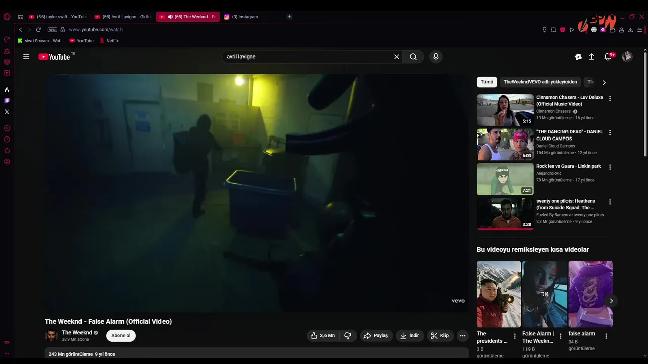Open History from the sidebar clock icon
This screenshot has width=648, height=364.
tap(7, 140)
